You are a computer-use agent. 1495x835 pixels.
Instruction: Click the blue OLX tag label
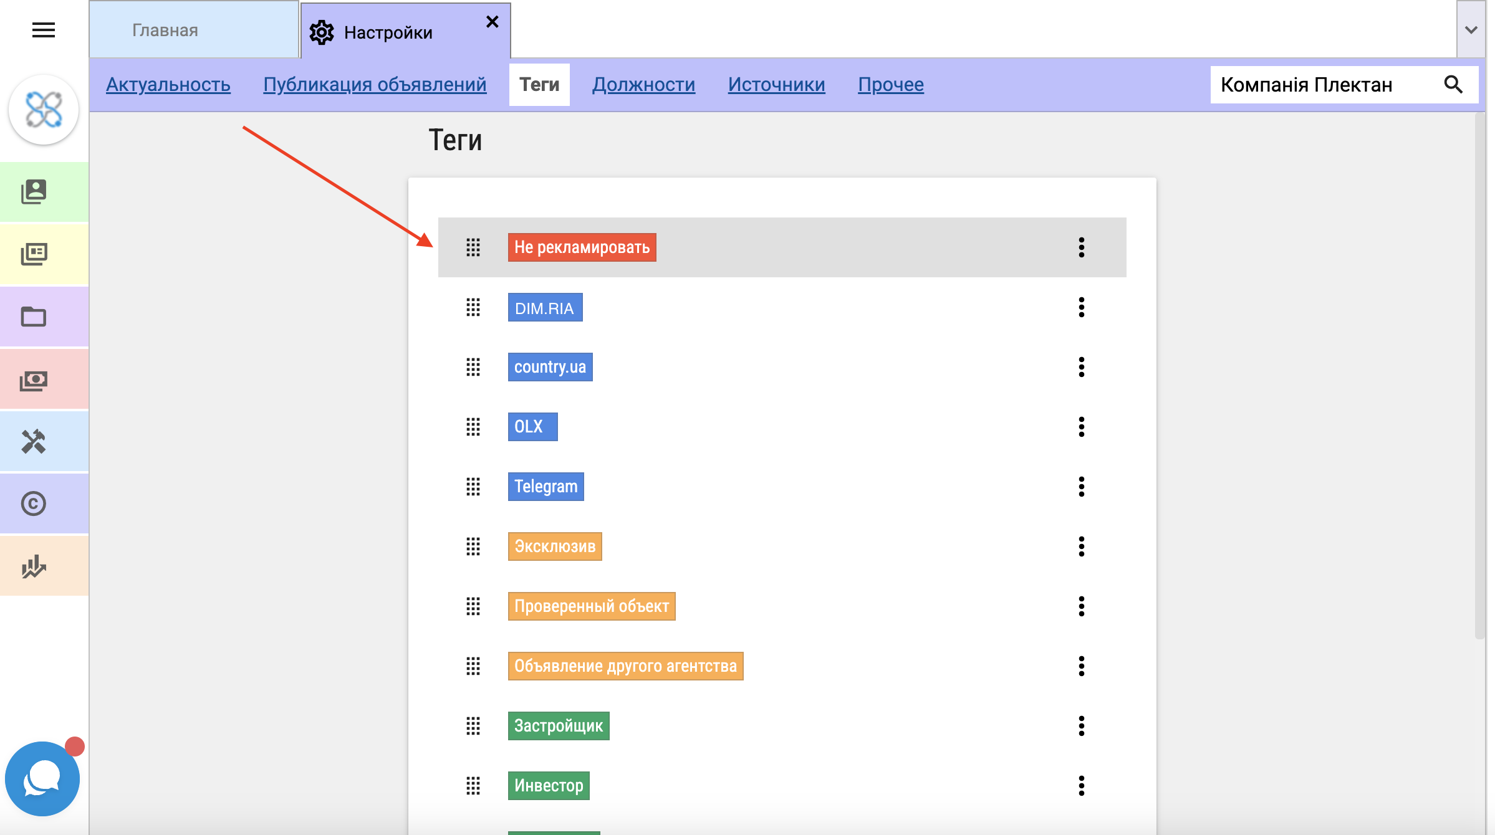click(533, 427)
